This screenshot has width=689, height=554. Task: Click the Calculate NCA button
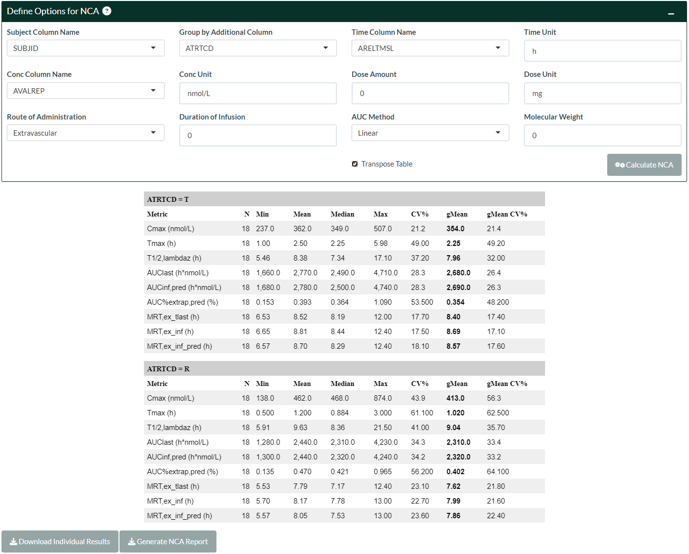[x=644, y=165]
